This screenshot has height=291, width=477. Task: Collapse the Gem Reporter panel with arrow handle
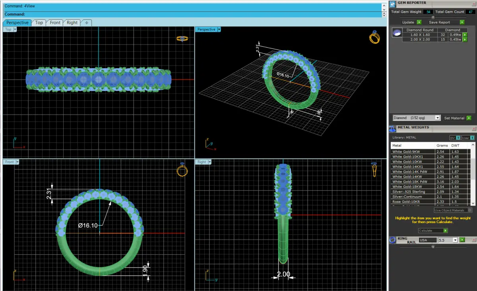(x=433, y=17)
